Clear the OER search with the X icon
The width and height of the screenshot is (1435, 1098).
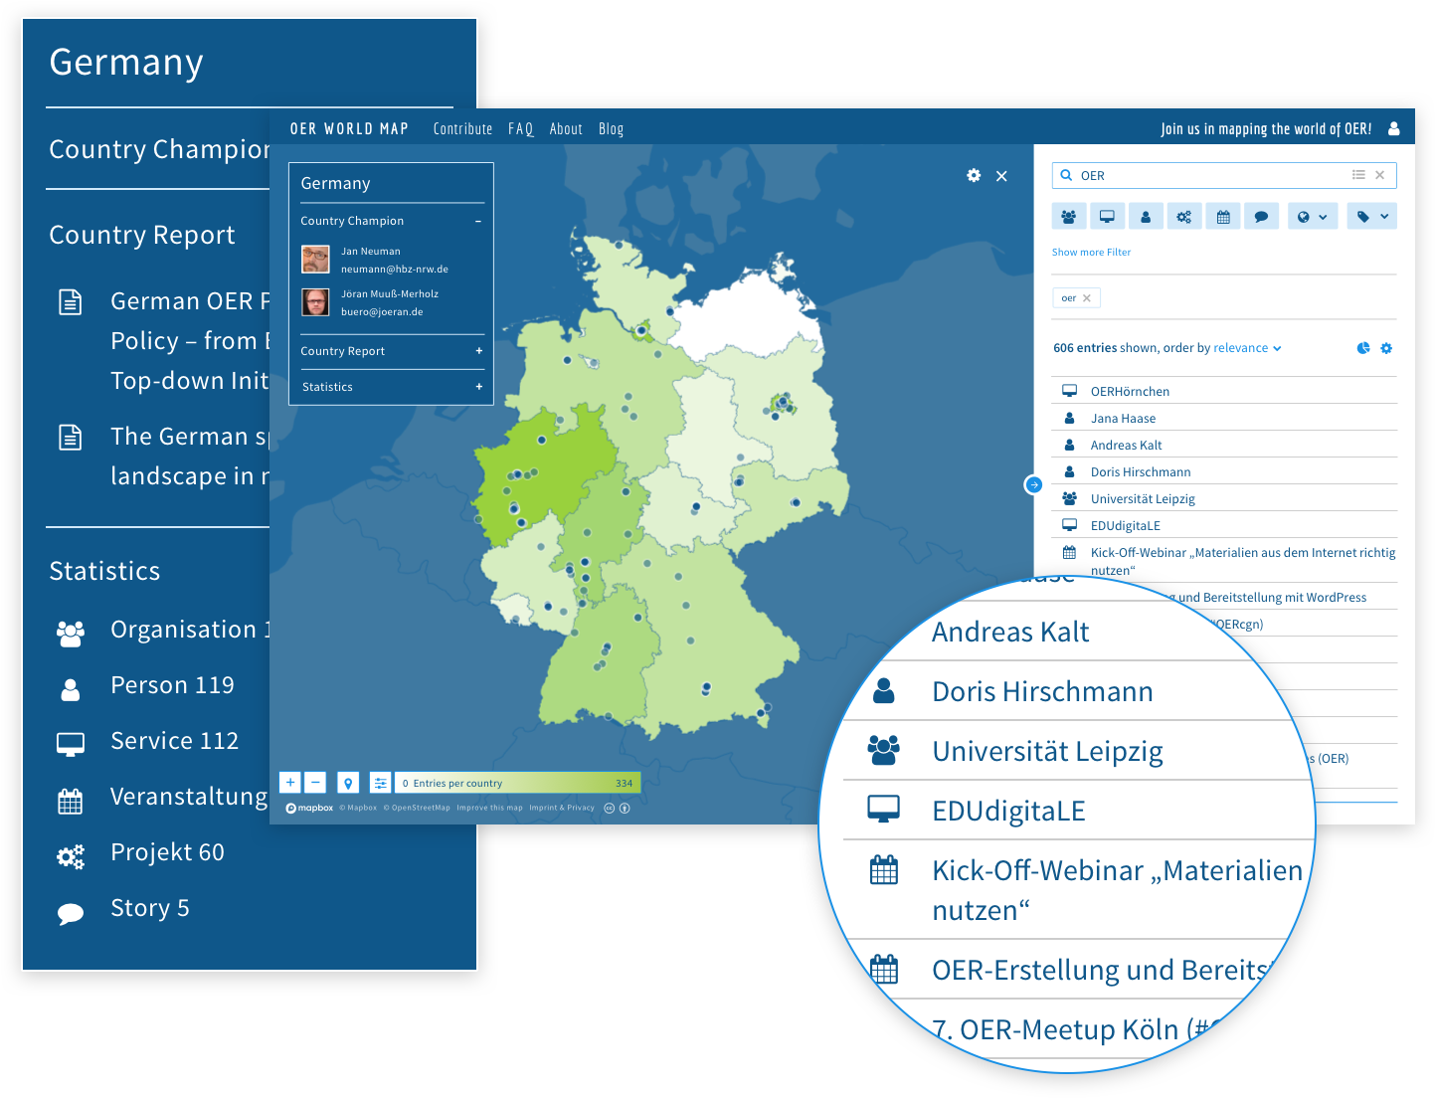(1379, 175)
